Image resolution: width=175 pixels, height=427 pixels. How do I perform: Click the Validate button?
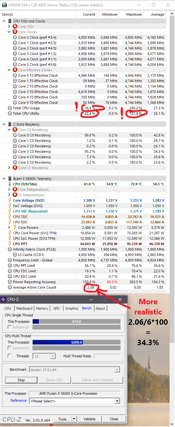point(89,419)
